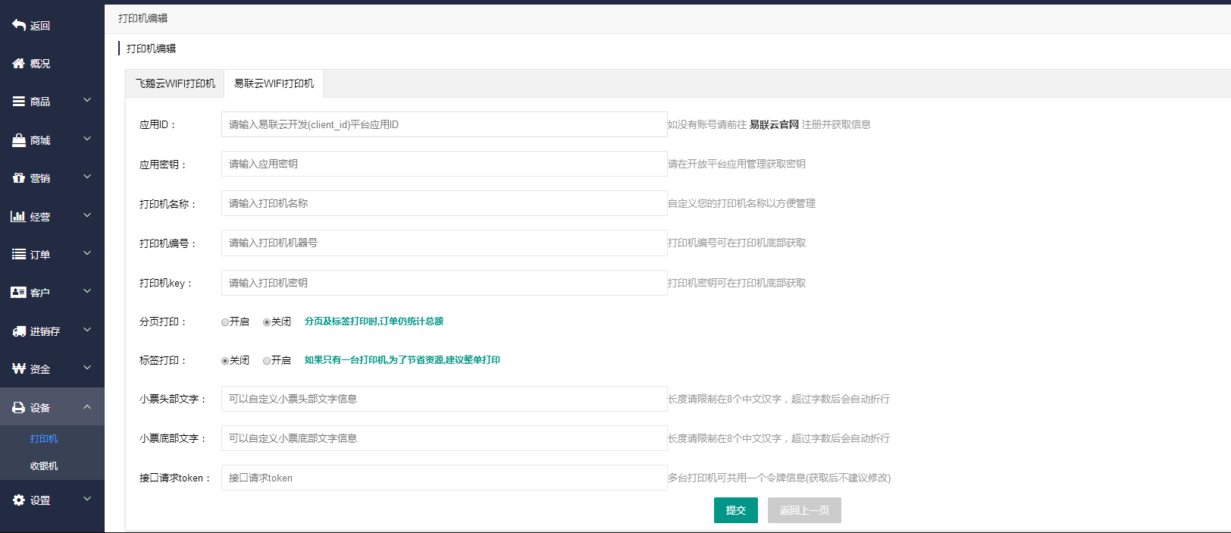Open the 概况 home icon
This screenshot has height=533, width=1231.
coord(19,64)
